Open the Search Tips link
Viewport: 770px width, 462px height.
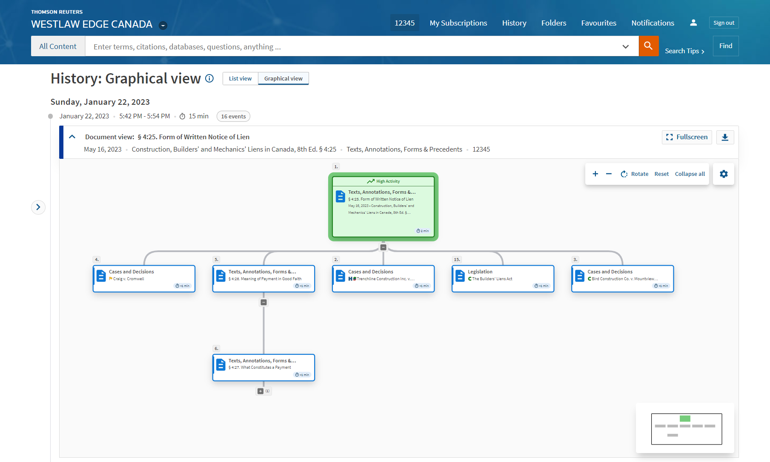click(684, 51)
